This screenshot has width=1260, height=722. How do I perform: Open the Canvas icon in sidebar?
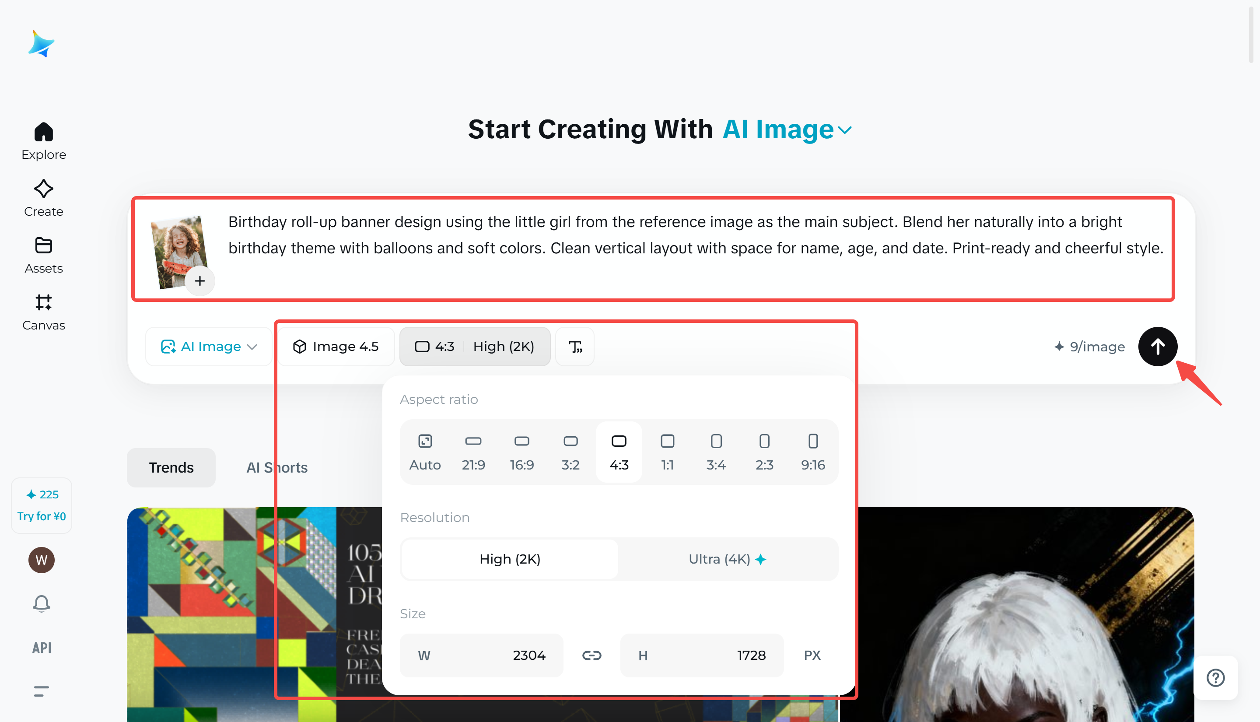click(44, 302)
